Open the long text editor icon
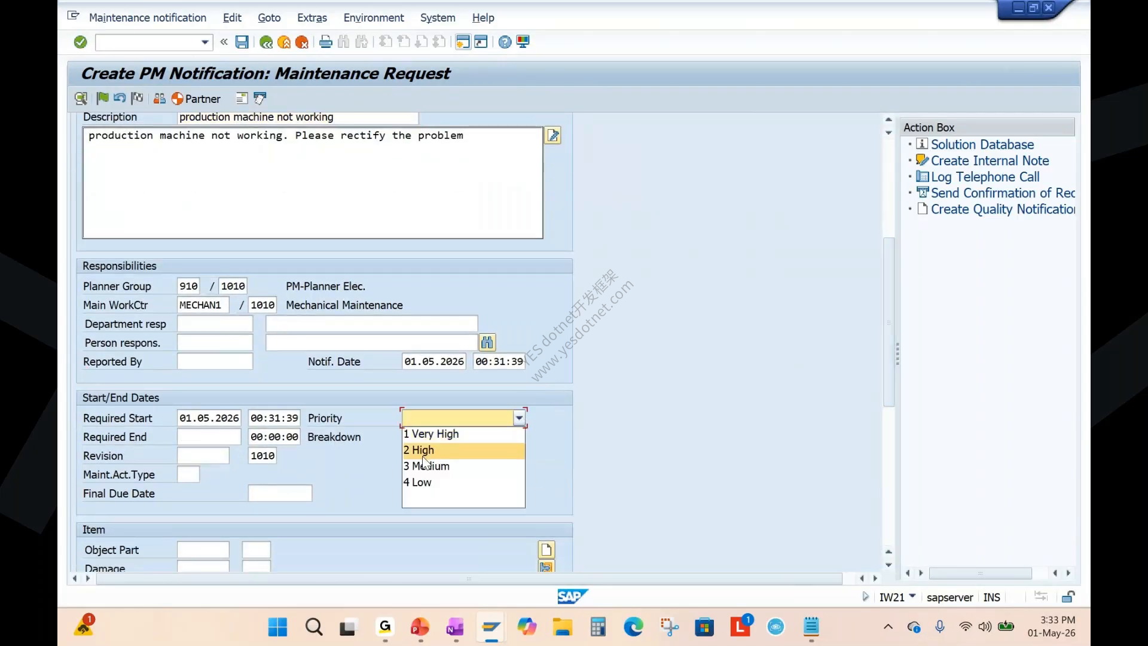This screenshot has height=646, width=1148. [x=552, y=136]
